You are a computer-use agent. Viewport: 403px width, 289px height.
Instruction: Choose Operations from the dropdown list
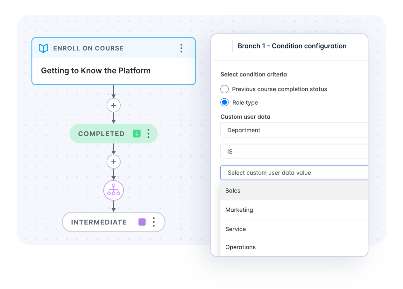coord(294,247)
